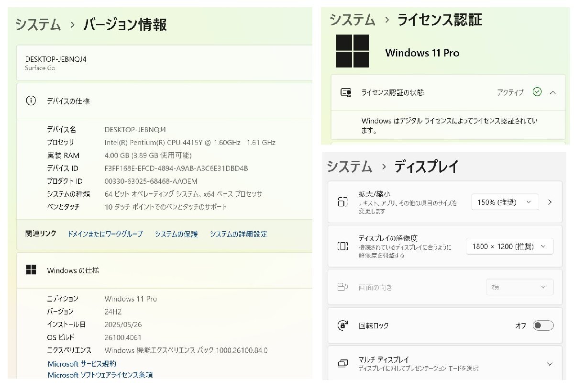Click the DESKTOP-JEBNQJ4 value in the デバイス名 row
574x392 pixels.
point(135,130)
